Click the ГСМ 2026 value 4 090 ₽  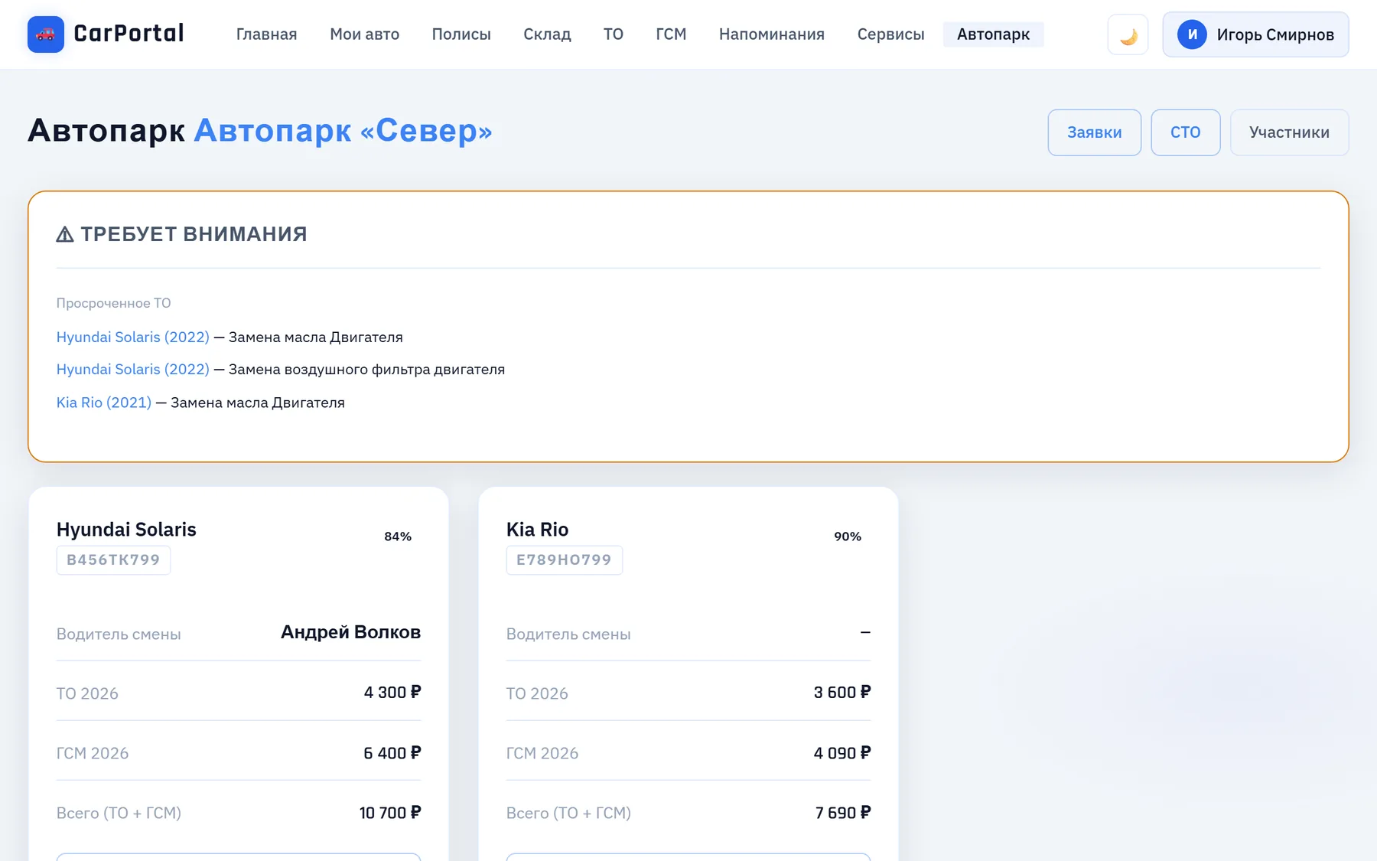click(x=842, y=753)
